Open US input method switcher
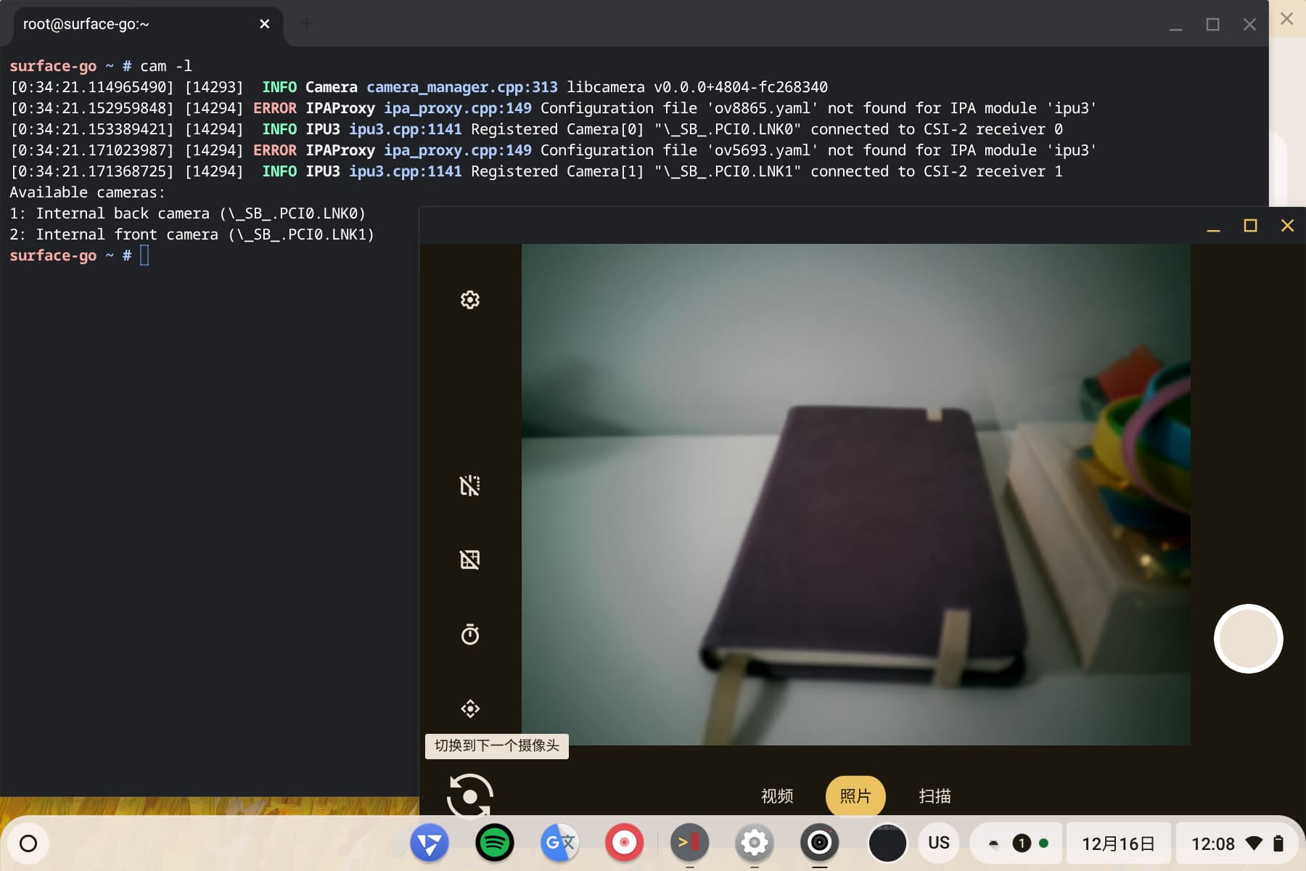The image size is (1306, 871). [938, 843]
